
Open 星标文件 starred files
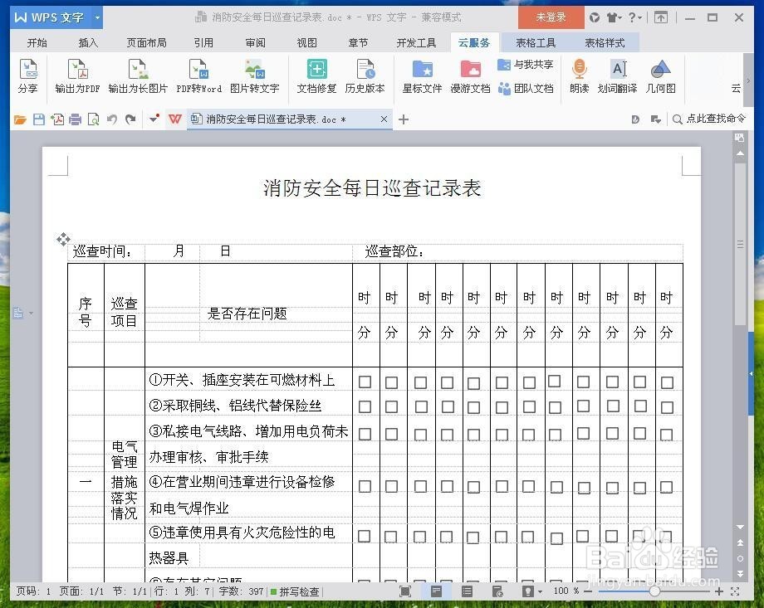click(x=422, y=75)
